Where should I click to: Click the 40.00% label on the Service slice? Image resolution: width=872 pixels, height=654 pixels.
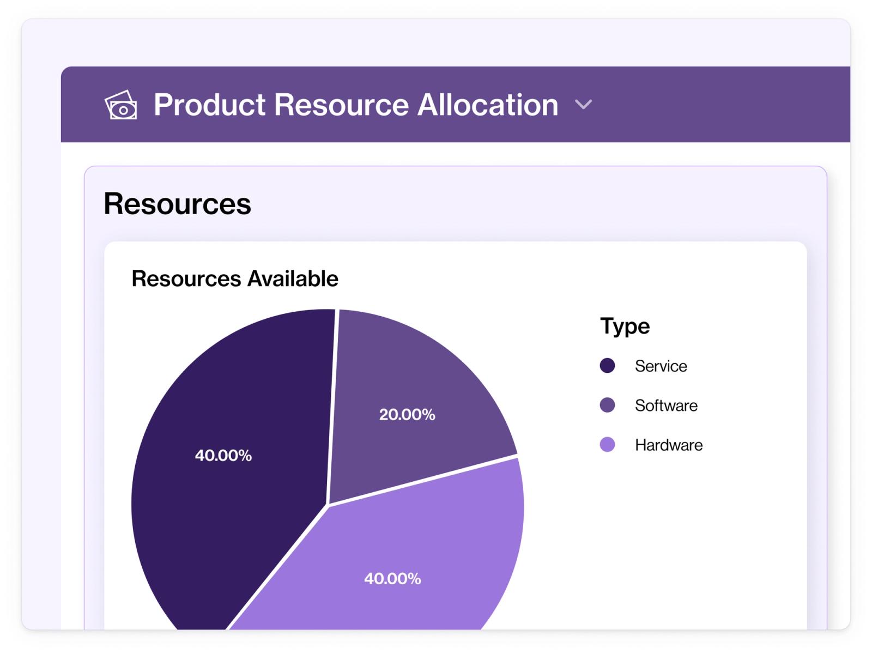(x=223, y=456)
